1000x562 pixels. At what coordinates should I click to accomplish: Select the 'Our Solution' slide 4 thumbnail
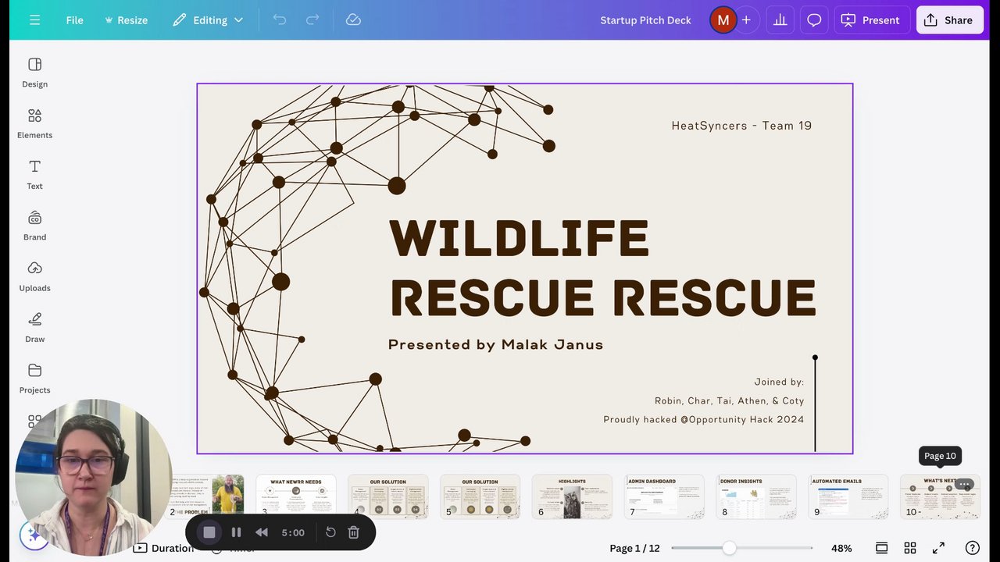click(x=388, y=496)
